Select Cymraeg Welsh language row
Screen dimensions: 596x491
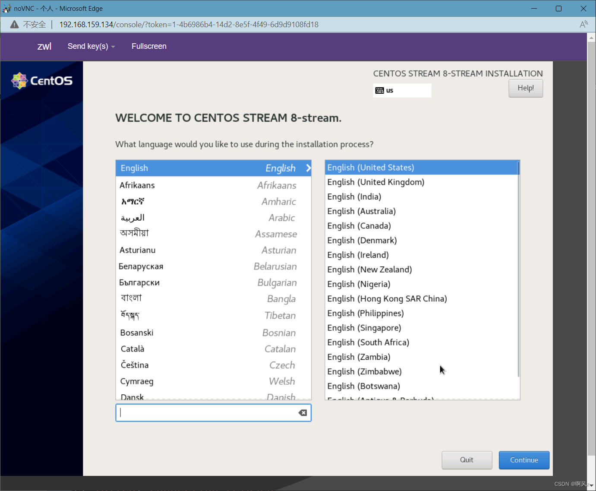[214, 381]
